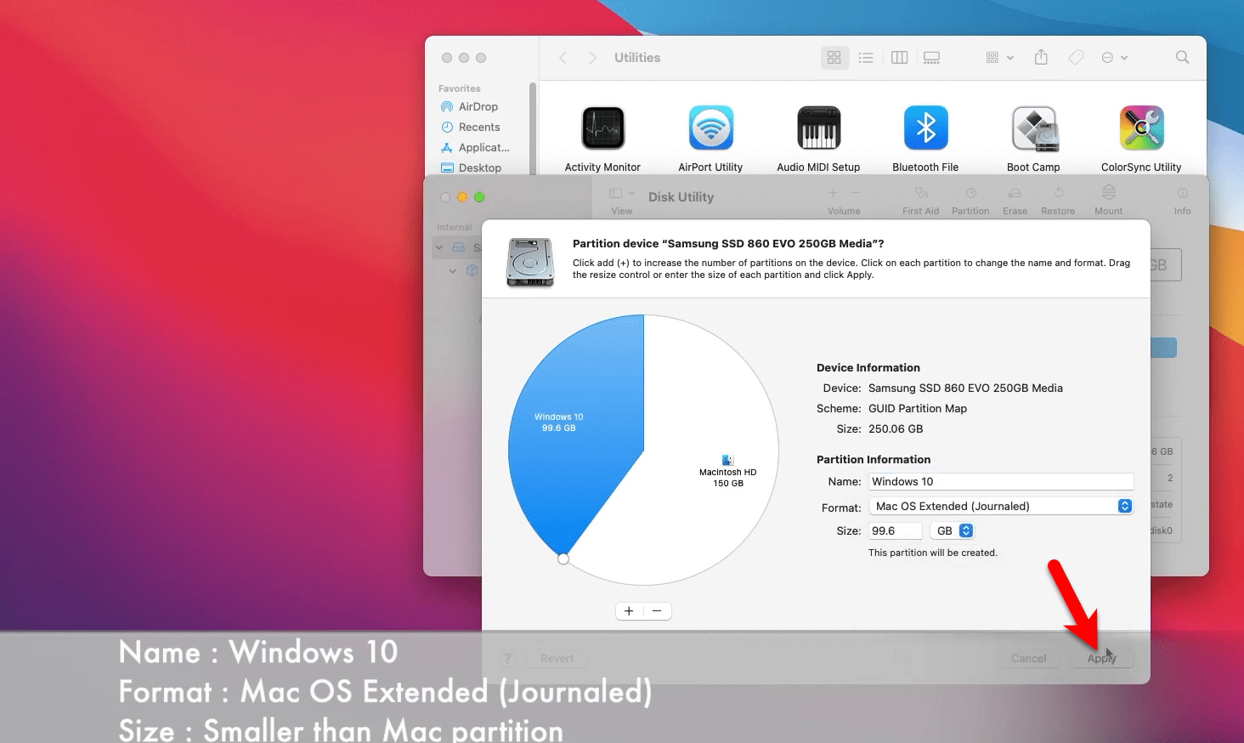Collapse the container row in Disk Utility sidebar
Viewport: 1244px width, 743px height.
453,271
